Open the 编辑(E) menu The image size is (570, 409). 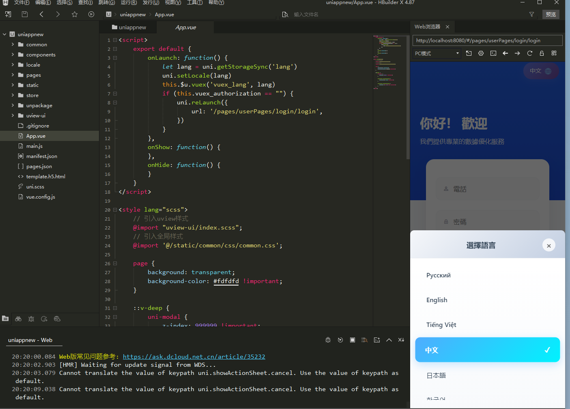click(x=43, y=2)
